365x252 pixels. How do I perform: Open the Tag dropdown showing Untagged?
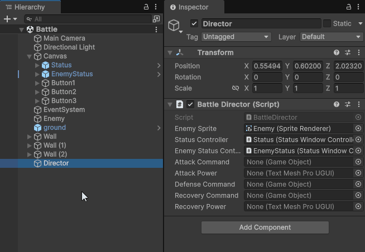point(237,37)
